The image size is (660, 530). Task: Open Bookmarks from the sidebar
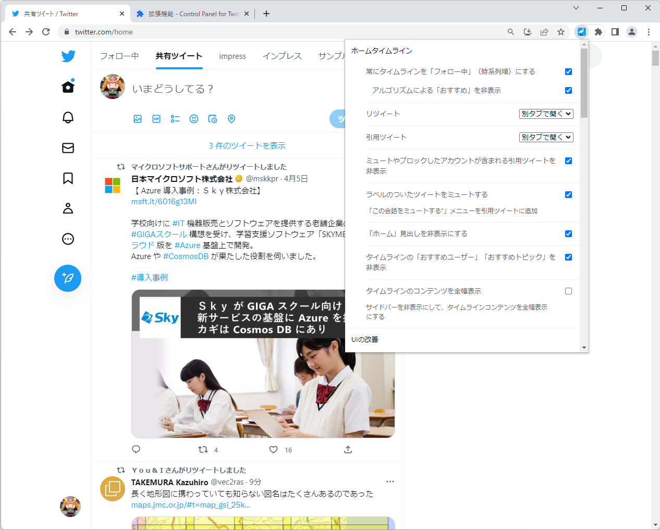[x=68, y=178]
